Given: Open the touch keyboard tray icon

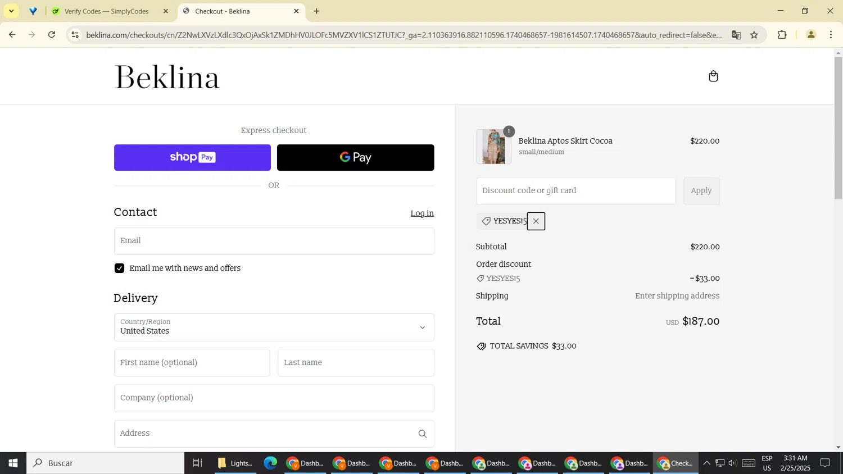Looking at the screenshot, I should click(x=748, y=463).
